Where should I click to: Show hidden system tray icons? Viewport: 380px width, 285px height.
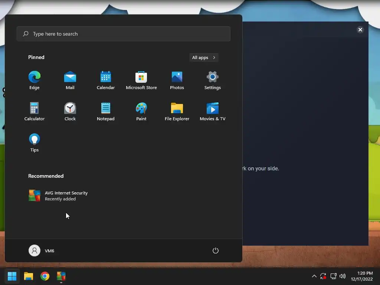[314, 276]
